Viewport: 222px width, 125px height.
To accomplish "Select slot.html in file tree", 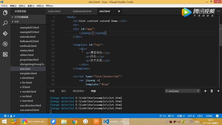I will tap(28, 69).
